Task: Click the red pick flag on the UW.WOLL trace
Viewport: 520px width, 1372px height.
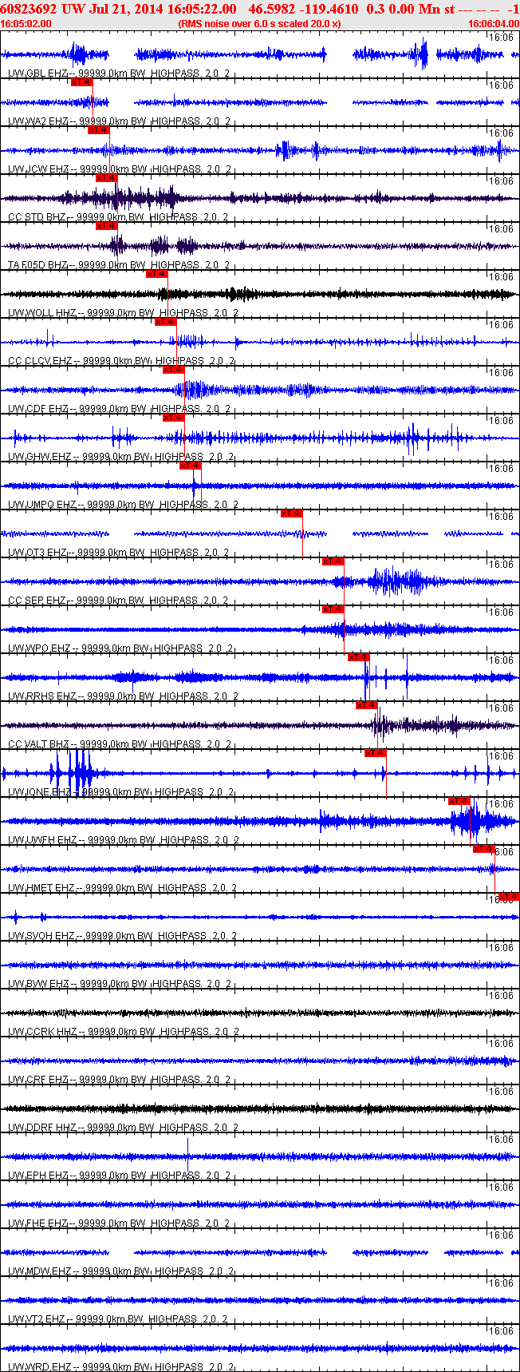Action: coord(157,274)
